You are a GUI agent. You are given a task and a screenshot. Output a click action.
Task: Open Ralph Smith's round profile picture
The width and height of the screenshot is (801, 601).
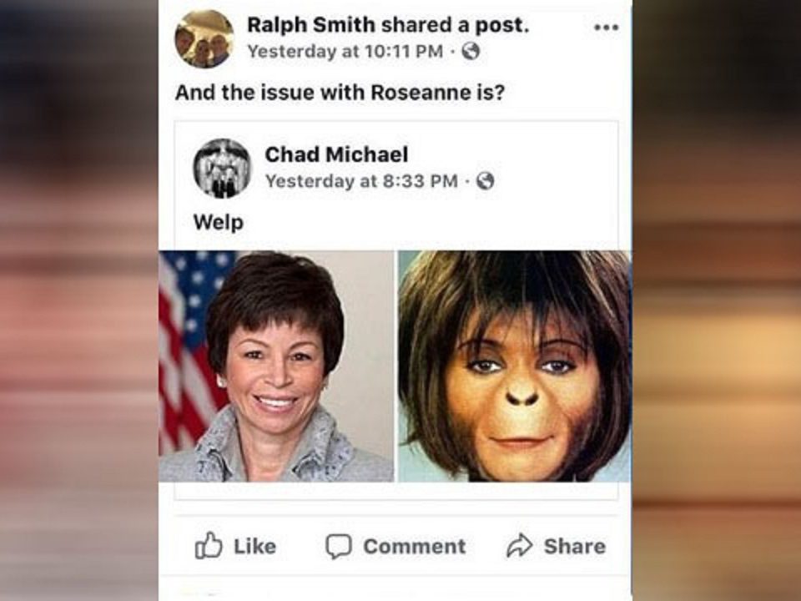click(204, 39)
